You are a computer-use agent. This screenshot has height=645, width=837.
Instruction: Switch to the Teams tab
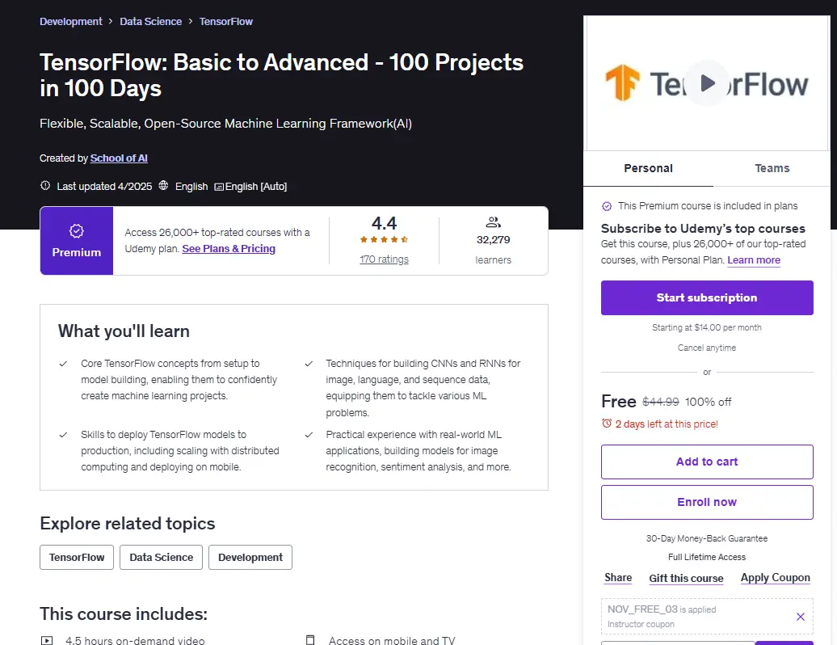click(x=772, y=168)
